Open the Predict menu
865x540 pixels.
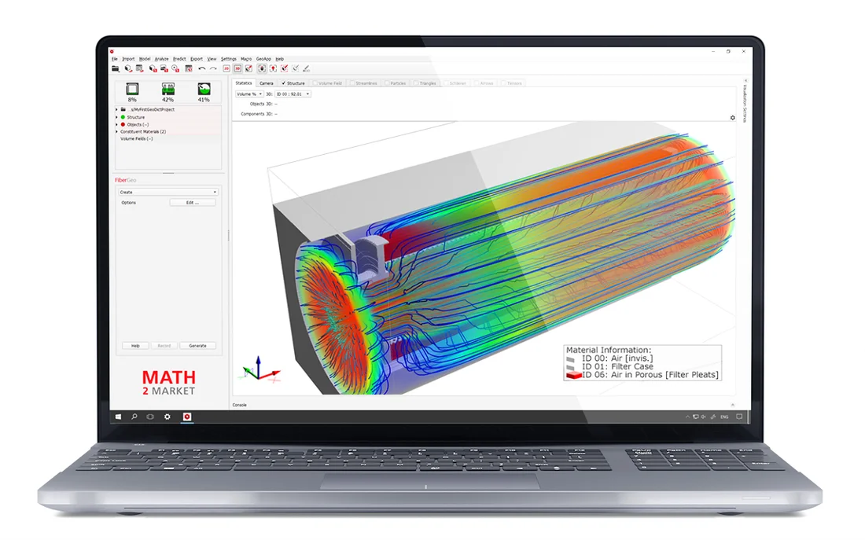(x=179, y=58)
